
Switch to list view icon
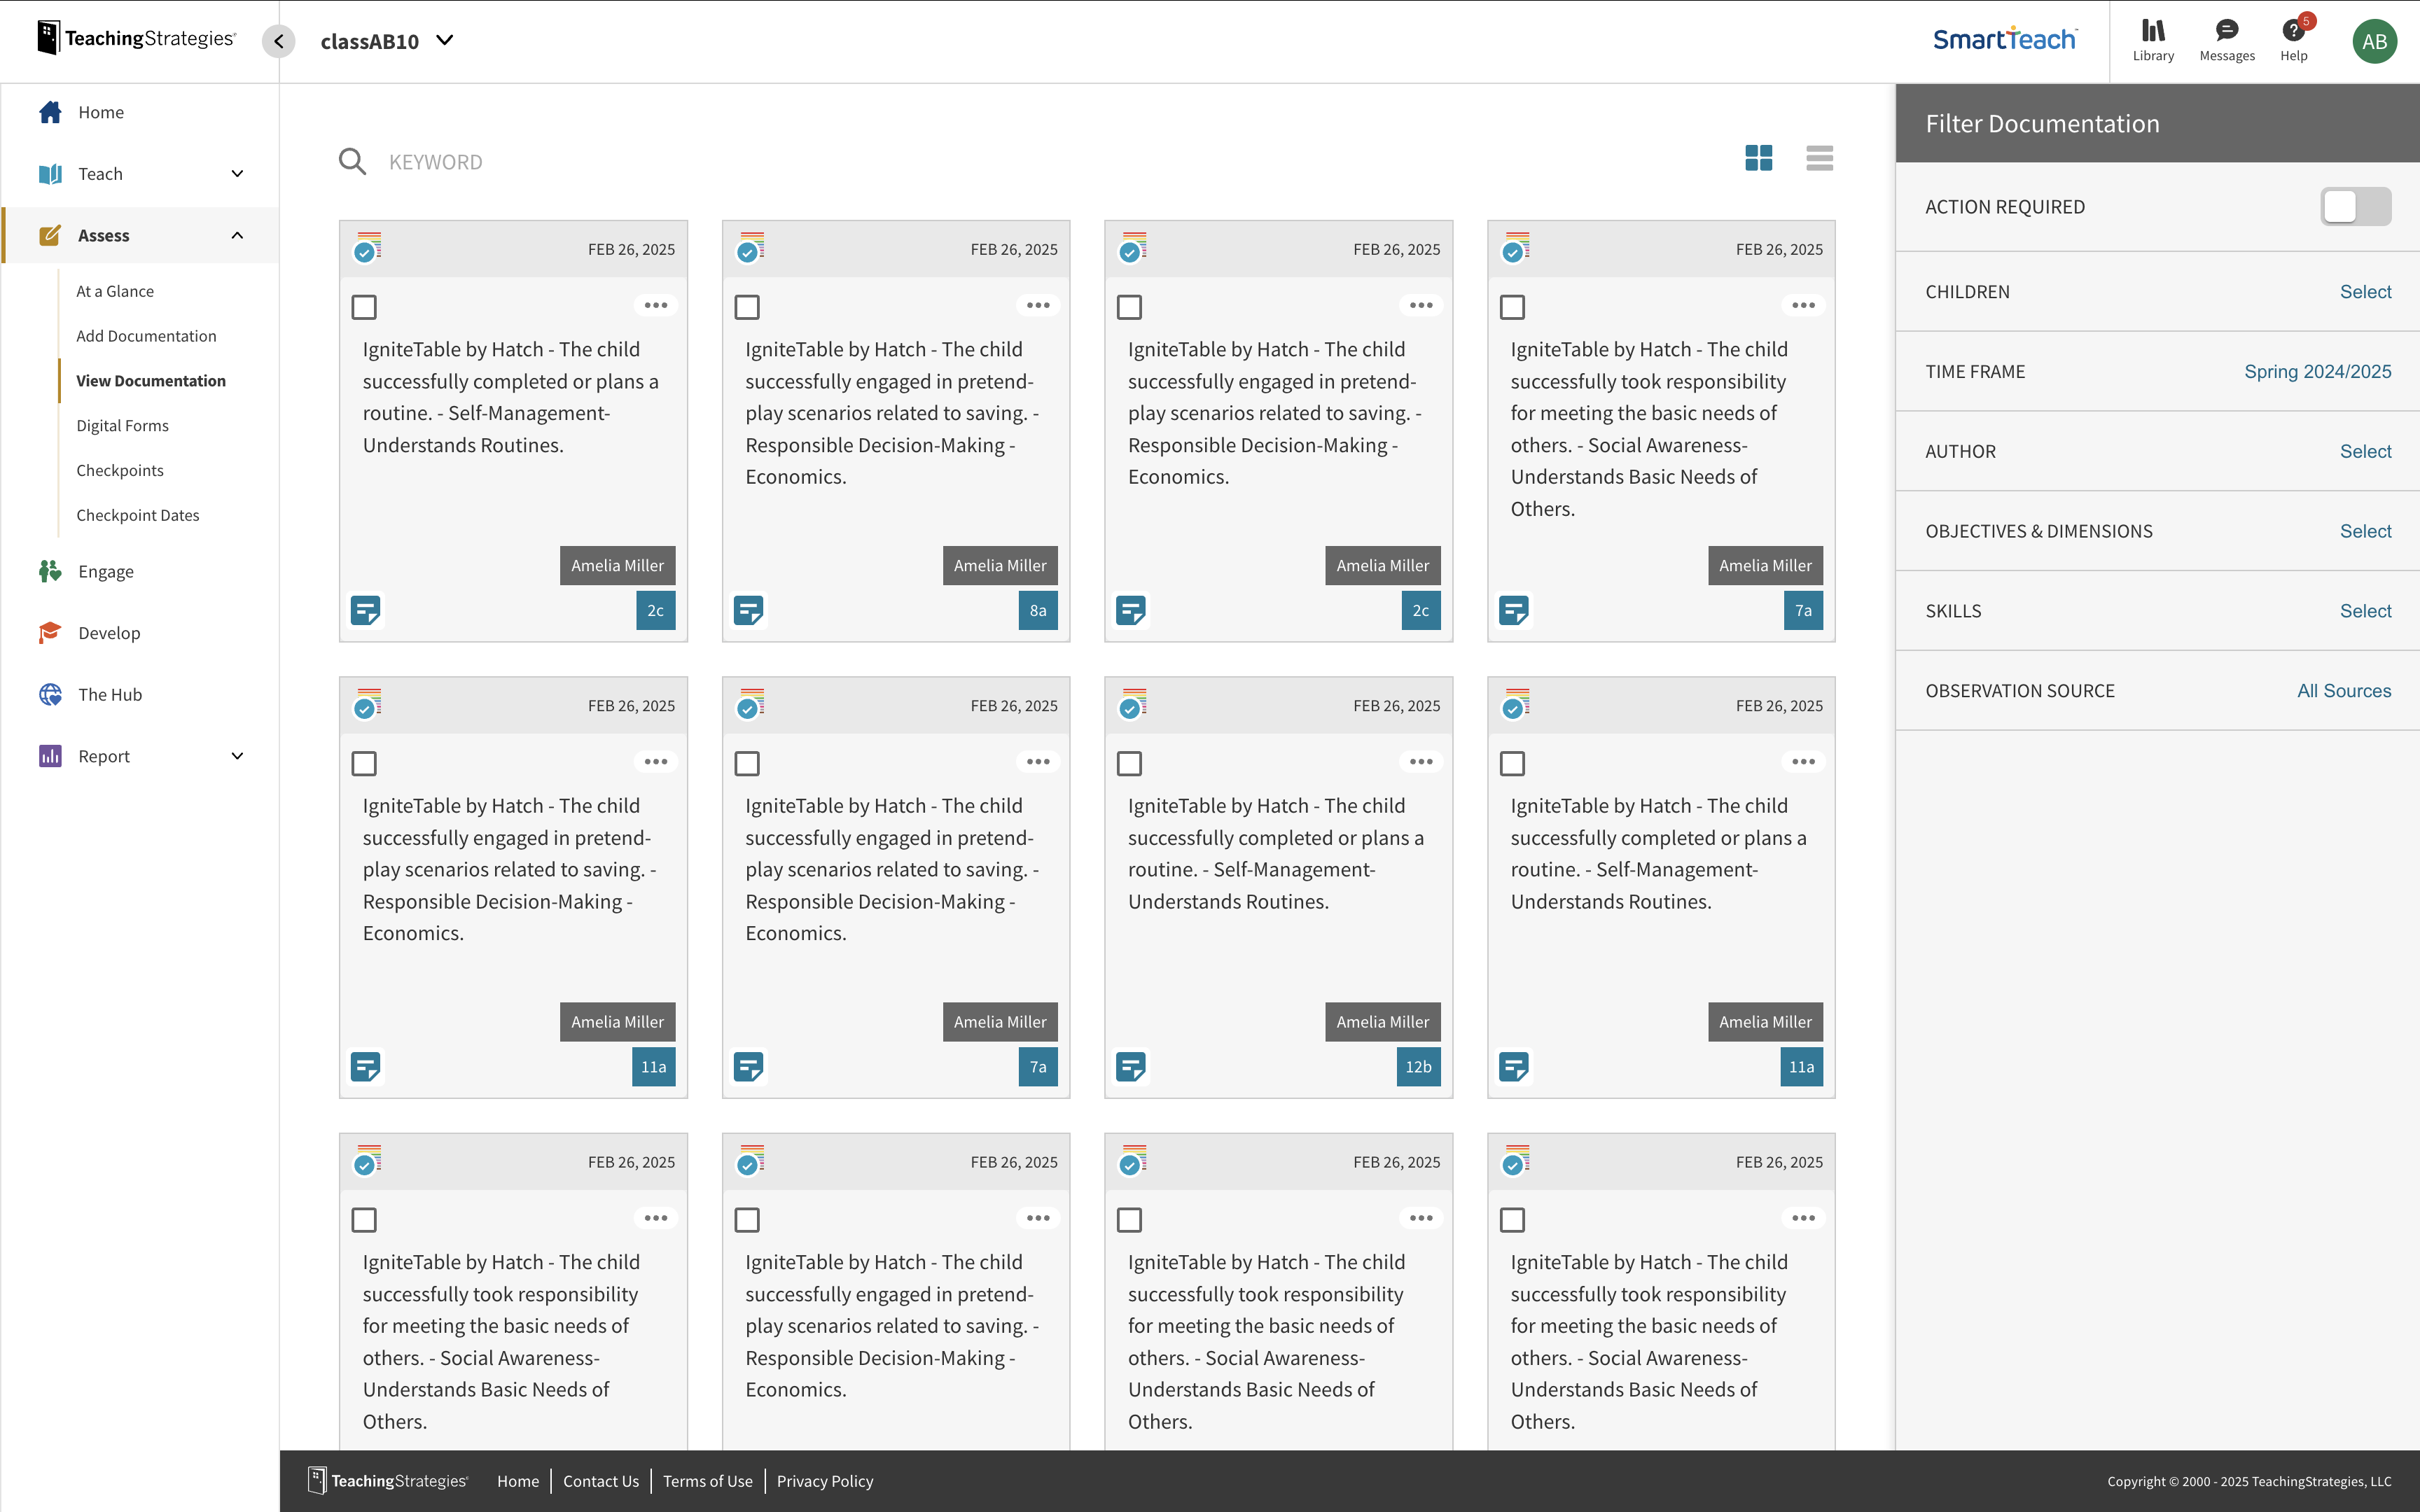(x=1819, y=158)
